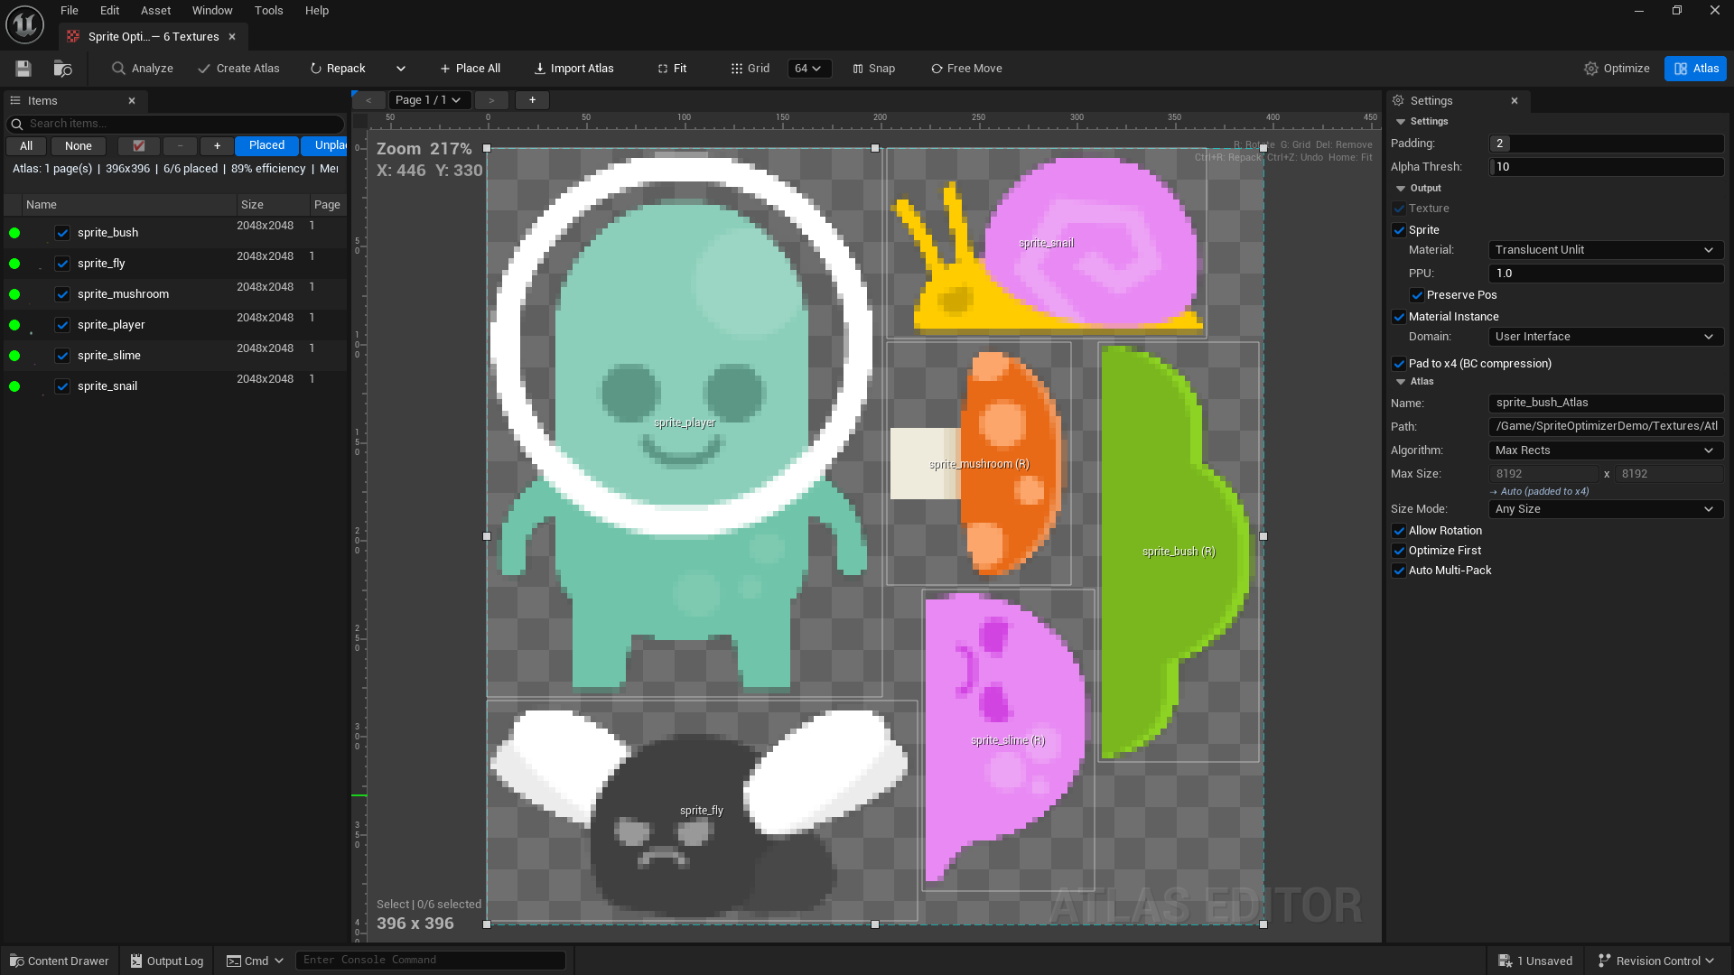Click the console command input field
The height and width of the screenshot is (975, 1734).
pos(431,960)
